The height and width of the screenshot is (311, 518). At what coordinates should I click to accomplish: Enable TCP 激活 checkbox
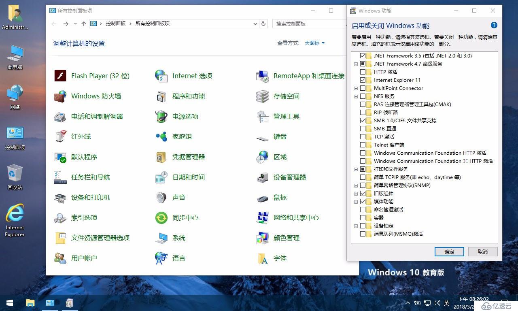(363, 136)
